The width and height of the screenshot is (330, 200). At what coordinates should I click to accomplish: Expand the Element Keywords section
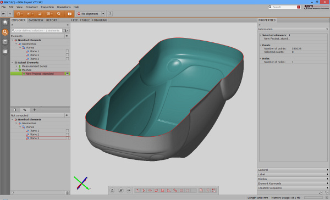pos(293,184)
